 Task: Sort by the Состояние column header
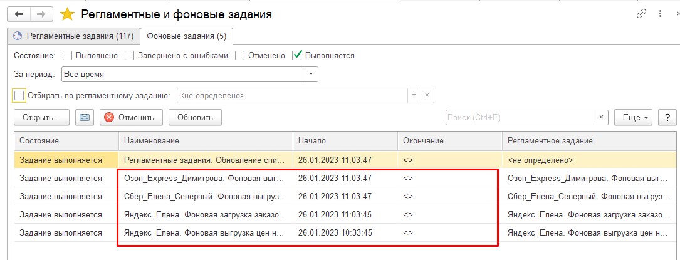[66, 141]
